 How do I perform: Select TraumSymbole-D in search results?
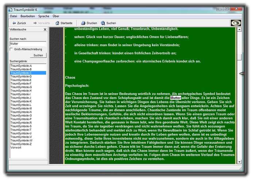tap(21, 76)
